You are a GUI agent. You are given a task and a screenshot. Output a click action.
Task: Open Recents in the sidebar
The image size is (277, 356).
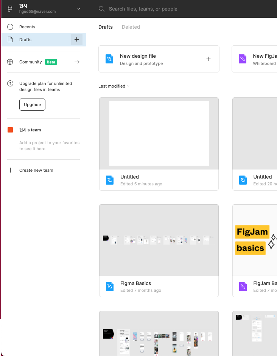44,27
